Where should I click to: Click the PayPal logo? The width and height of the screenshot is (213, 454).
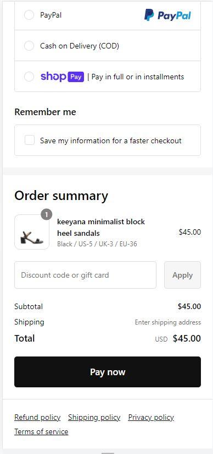click(167, 15)
